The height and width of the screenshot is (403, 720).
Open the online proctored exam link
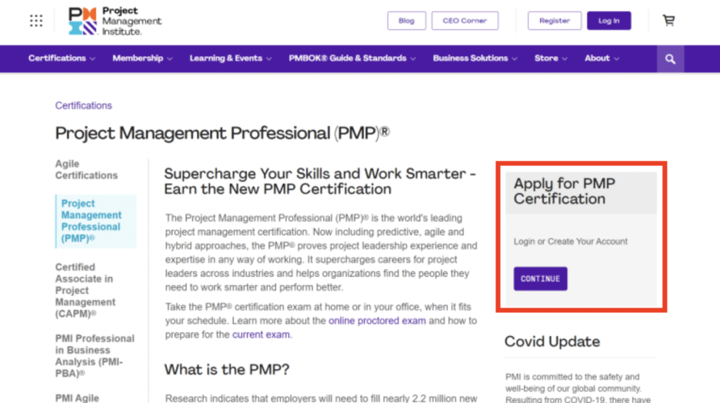point(377,321)
